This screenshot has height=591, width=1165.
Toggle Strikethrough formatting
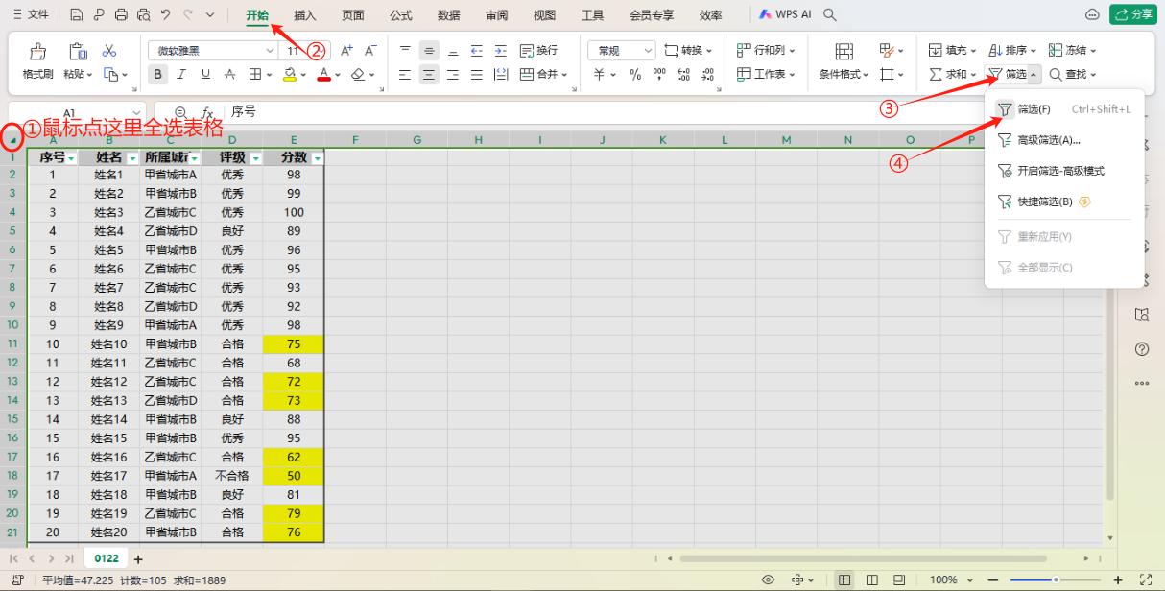[x=229, y=74]
